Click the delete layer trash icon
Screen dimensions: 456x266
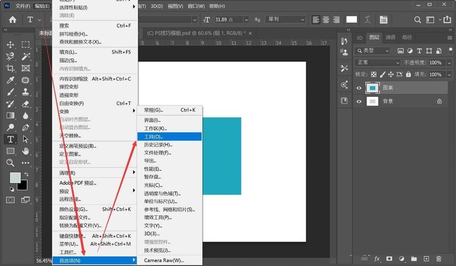(x=439, y=259)
